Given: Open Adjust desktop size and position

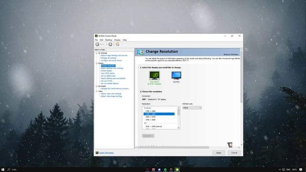Looking at the screenshot, I should click(x=113, y=78).
